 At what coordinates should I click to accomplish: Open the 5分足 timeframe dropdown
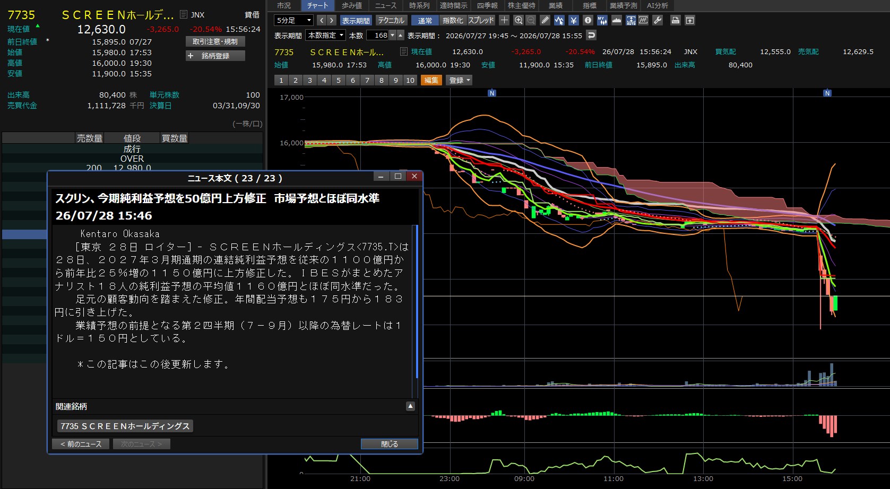(x=294, y=20)
